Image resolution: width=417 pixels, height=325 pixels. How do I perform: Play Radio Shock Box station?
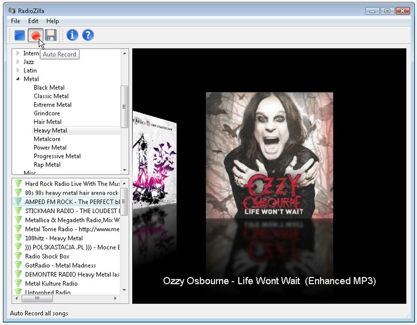pos(47,256)
